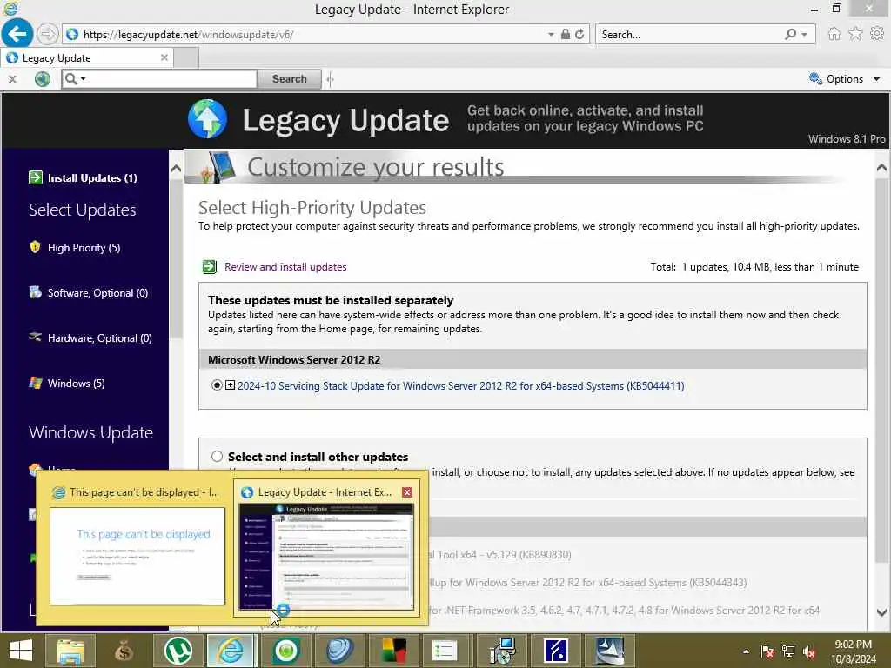Open the blue shell taskbar app

(x=339, y=651)
